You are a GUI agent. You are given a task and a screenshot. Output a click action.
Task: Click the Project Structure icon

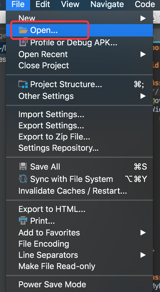click(x=23, y=84)
